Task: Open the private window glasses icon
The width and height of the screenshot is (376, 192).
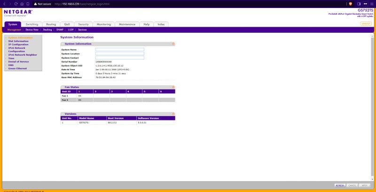Action: coord(366,4)
